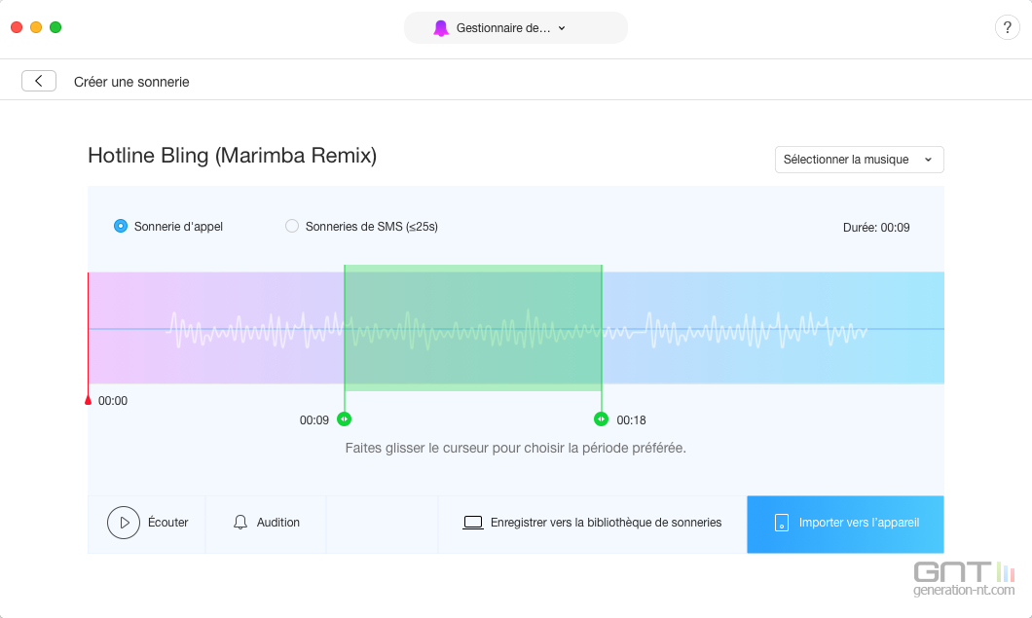Click the red playhead marker at 00:00
Image resolution: width=1032 pixels, height=618 pixels.
pyautogui.click(x=89, y=399)
